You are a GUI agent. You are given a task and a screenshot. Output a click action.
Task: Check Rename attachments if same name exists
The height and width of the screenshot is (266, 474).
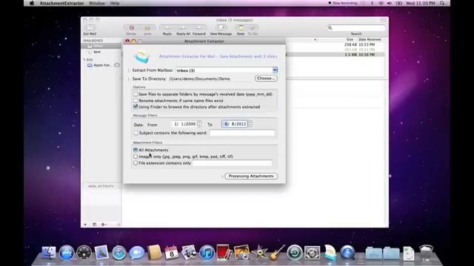click(x=136, y=100)
